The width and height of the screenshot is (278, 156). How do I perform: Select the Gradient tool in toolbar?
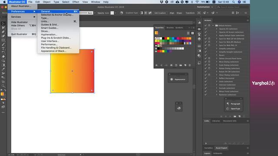click(x=3, y=65)
